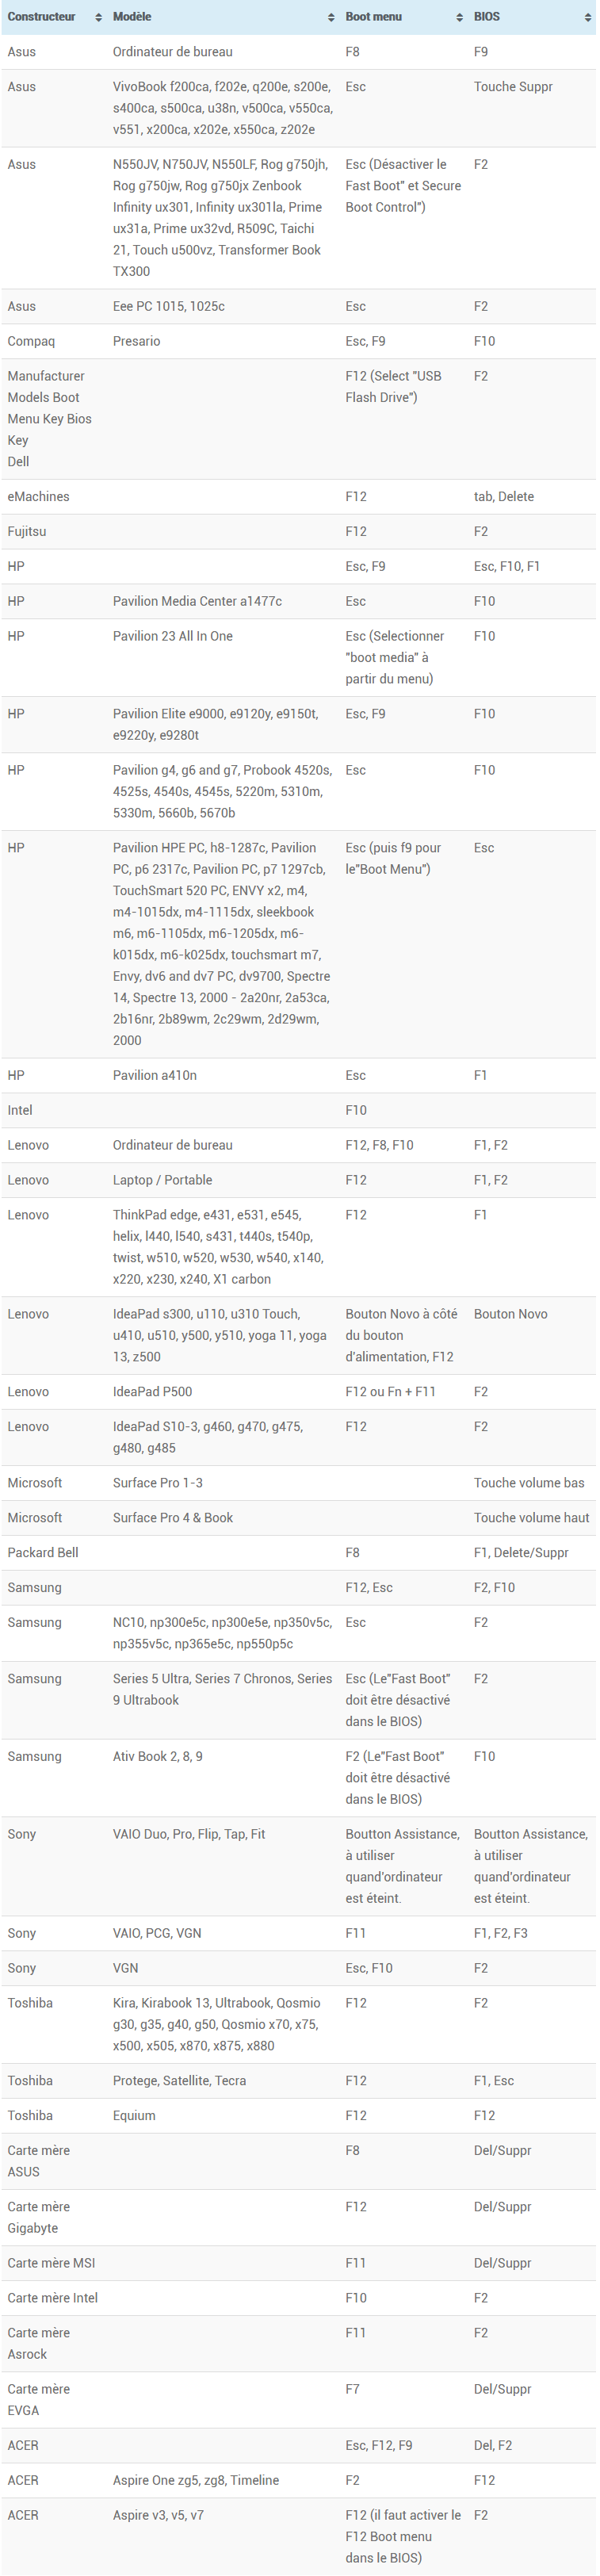Click the Equium model cell
The width and height of the screenshot is (600, 2576).
[x=134, y=2116]
